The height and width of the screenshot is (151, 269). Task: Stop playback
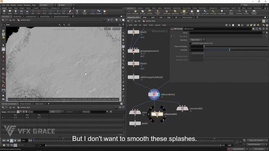11,141
